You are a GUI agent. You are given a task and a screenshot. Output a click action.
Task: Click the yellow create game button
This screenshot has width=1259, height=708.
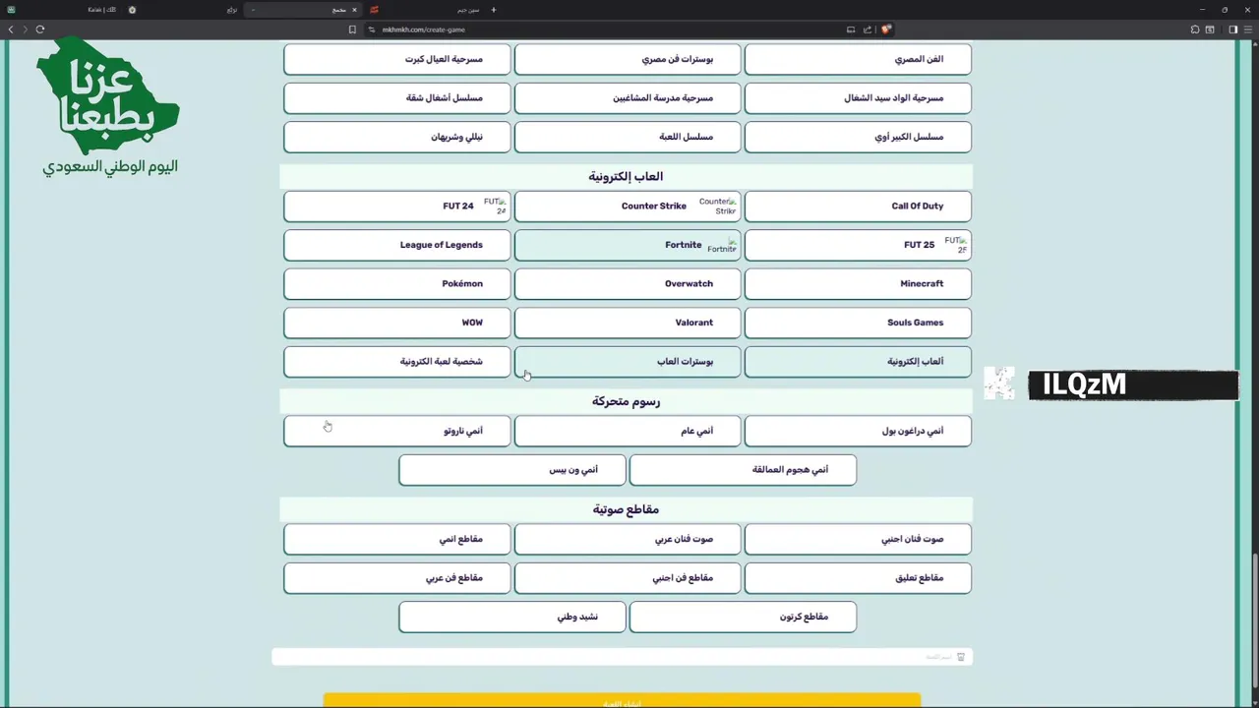(x=622, y=701)
